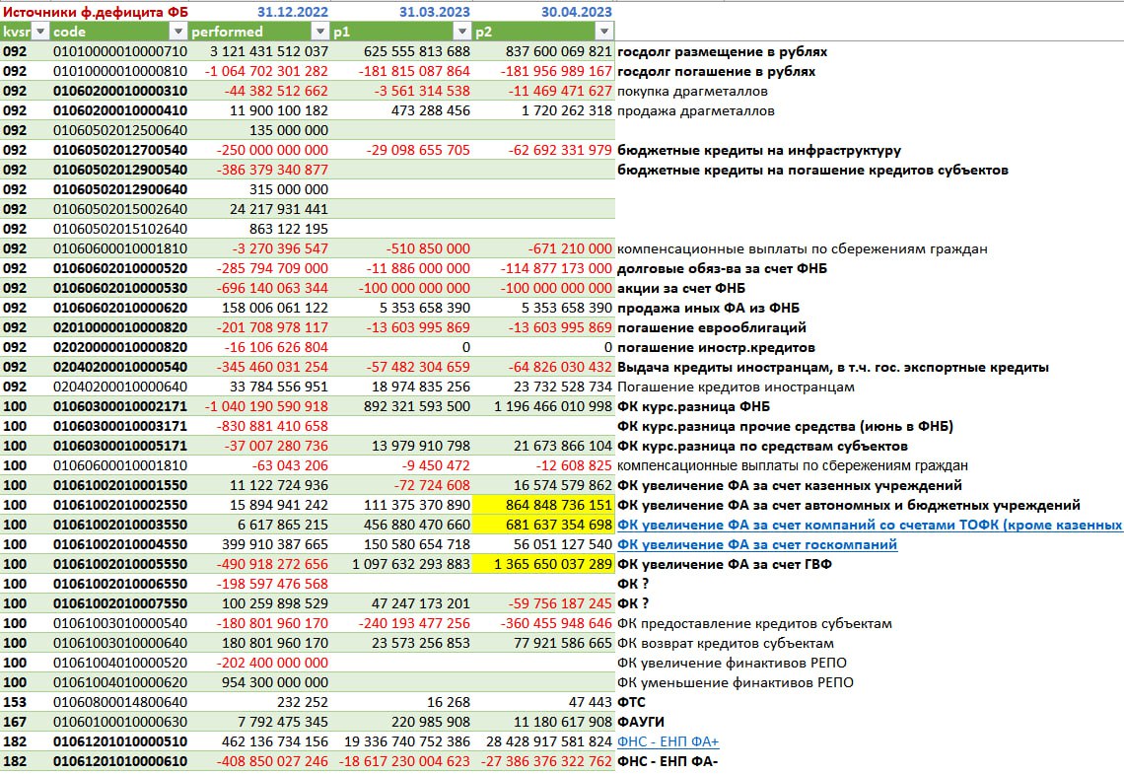The height and width of the screenshot is (774, 1124).
Task: Click code cell 01060502012500640
Action: click(119, 130)
